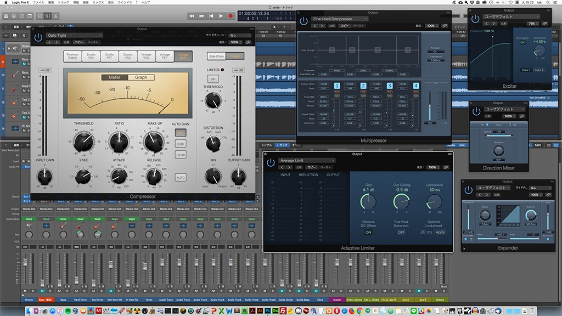Screen dimensions: 562x316
Task: Bypass the Compressor using its power icon
Action: tap(38, 37)
